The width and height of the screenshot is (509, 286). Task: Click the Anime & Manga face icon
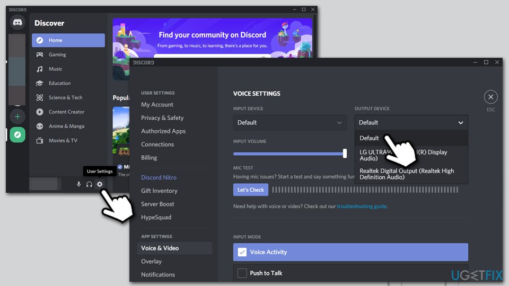click(40, 126)
